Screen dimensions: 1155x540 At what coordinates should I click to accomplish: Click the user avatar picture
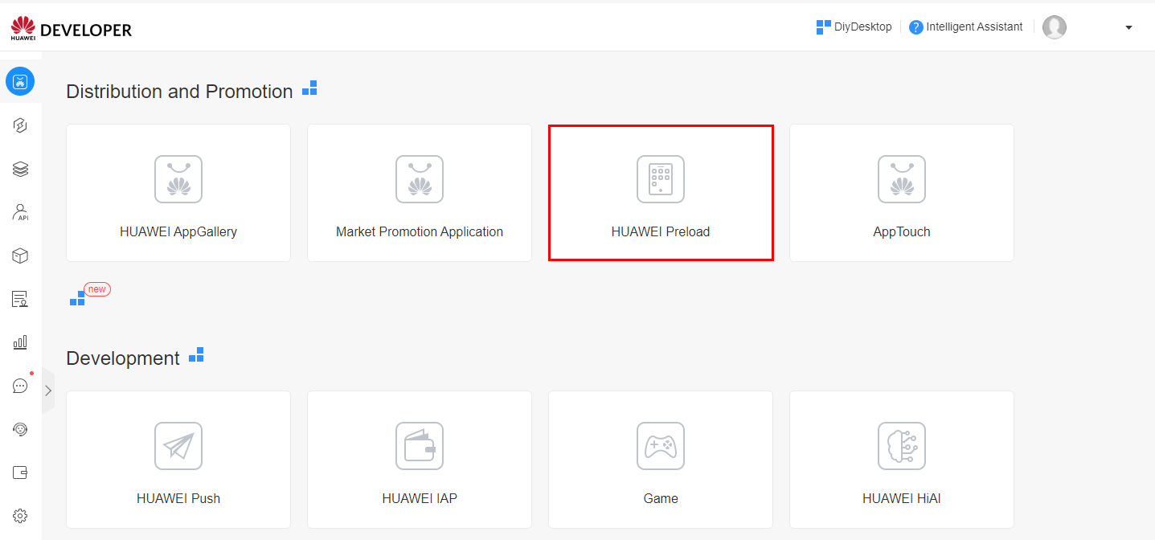tap(1055, 27)
